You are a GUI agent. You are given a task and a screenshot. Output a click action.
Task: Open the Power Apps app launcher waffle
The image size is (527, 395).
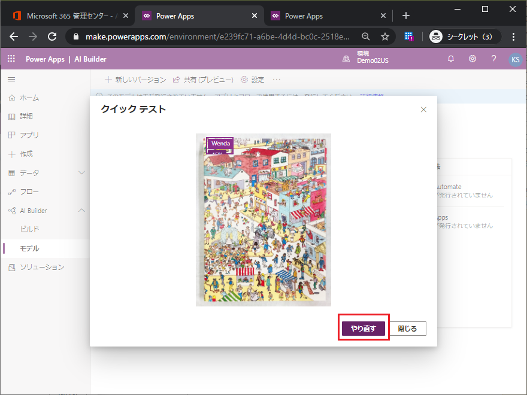[11, 59]
